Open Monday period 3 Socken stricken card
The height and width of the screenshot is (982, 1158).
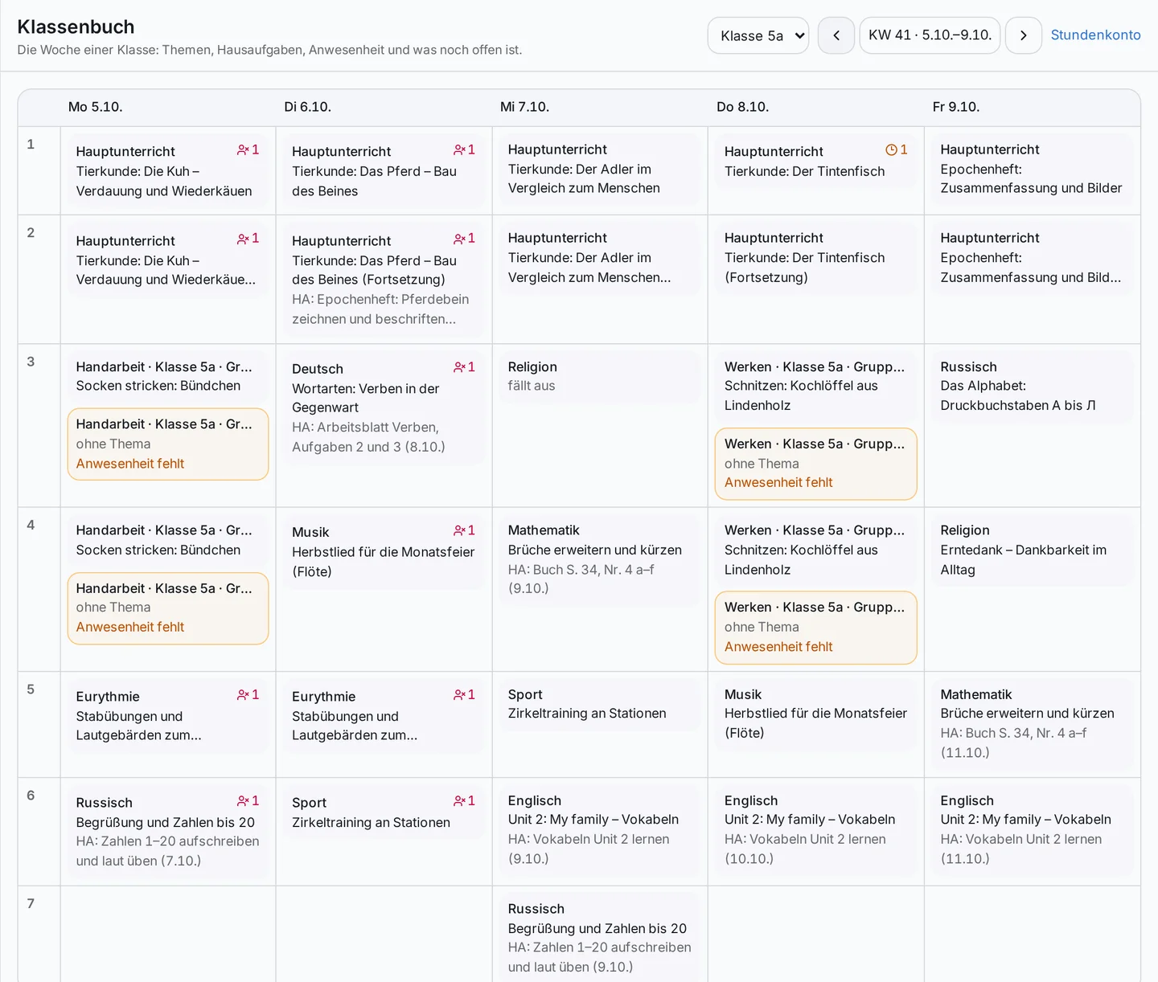[168, 377]
